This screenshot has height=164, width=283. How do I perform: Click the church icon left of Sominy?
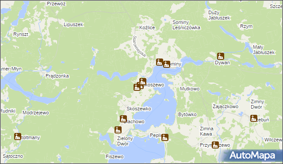click(160, 62)
